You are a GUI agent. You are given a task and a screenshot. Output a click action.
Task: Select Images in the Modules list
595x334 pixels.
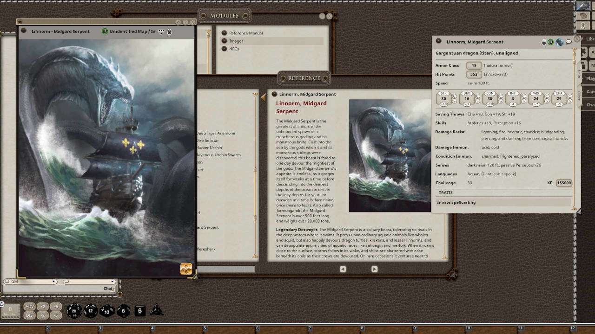(236, 41)
